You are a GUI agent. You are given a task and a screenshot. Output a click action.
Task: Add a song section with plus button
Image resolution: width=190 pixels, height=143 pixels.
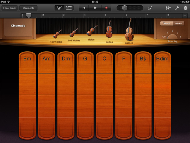pos(185,16)
